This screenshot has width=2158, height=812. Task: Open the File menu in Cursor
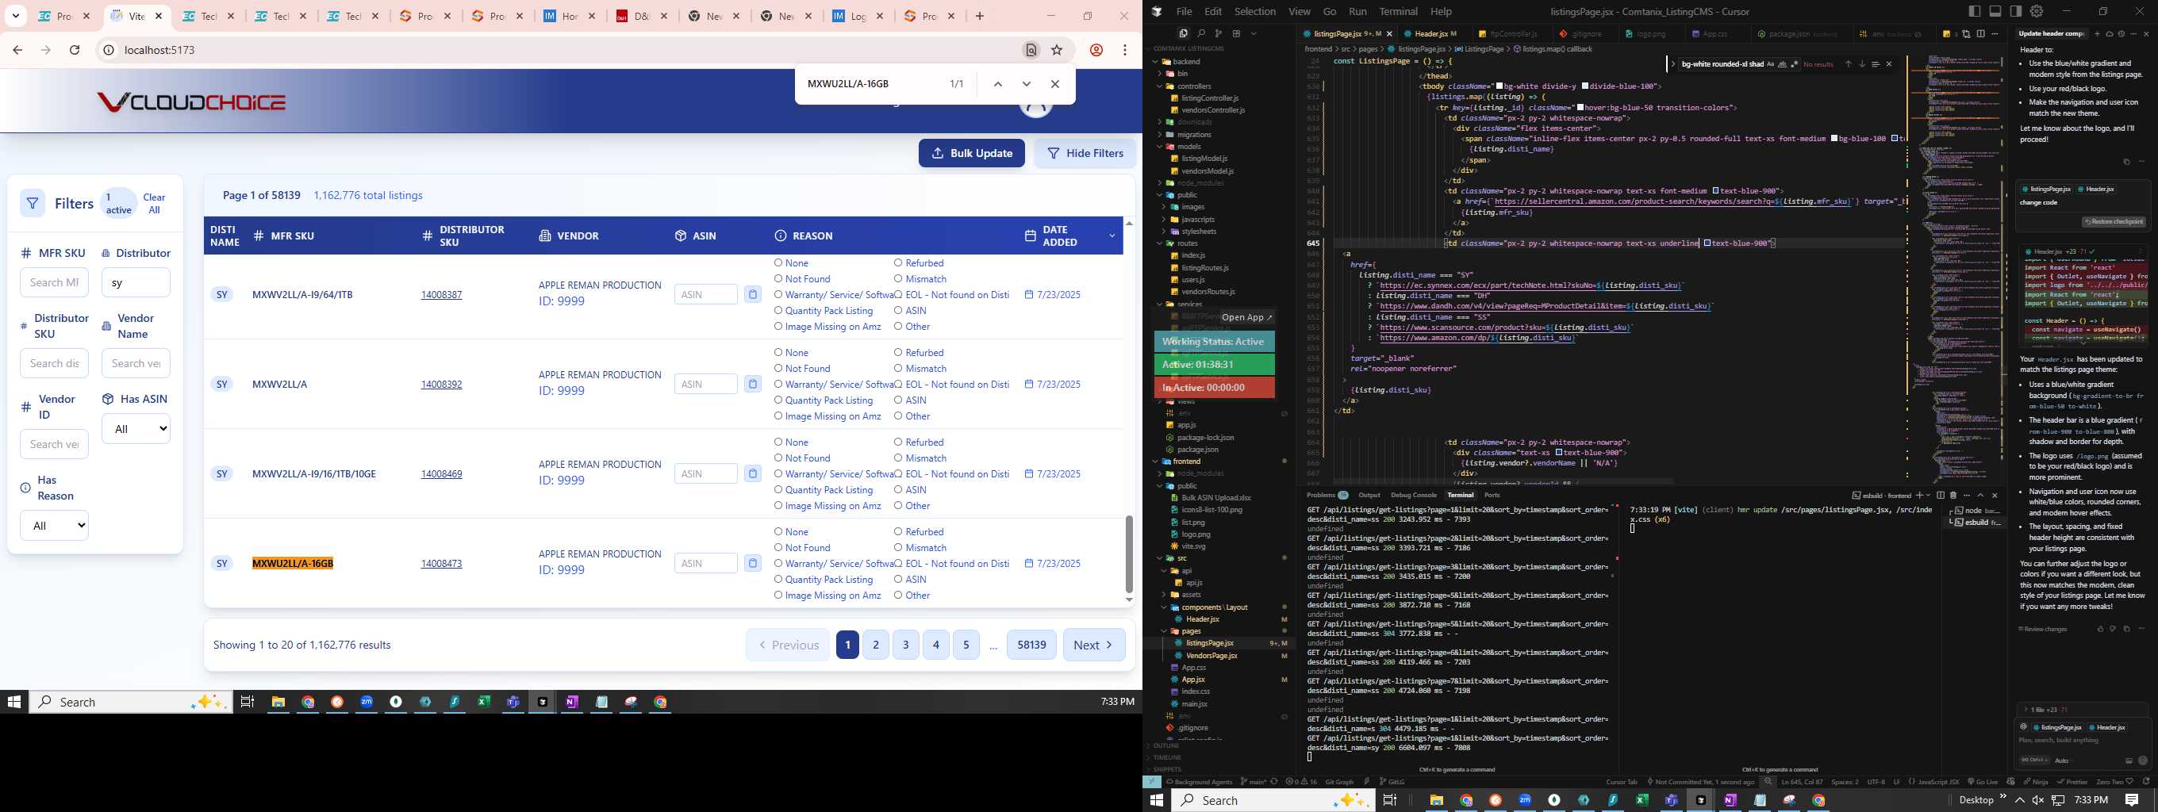[x=1184, y=12]
